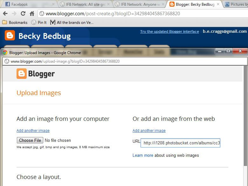Click the Becky Bedbug blog title

[x=45, y=36]
